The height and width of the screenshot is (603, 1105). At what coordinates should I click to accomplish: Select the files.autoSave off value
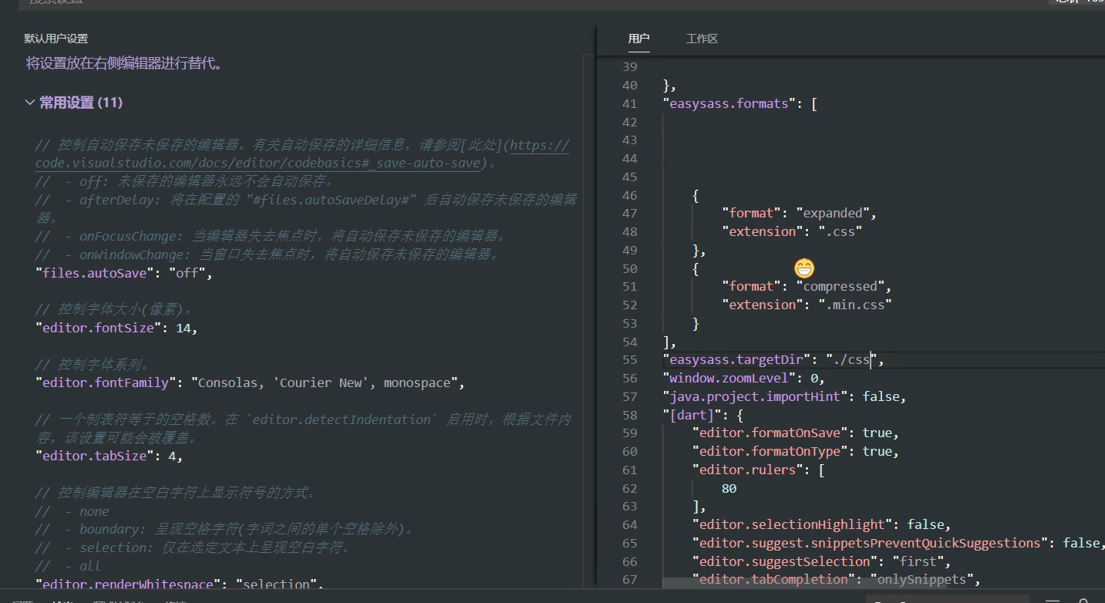(187, 272)
